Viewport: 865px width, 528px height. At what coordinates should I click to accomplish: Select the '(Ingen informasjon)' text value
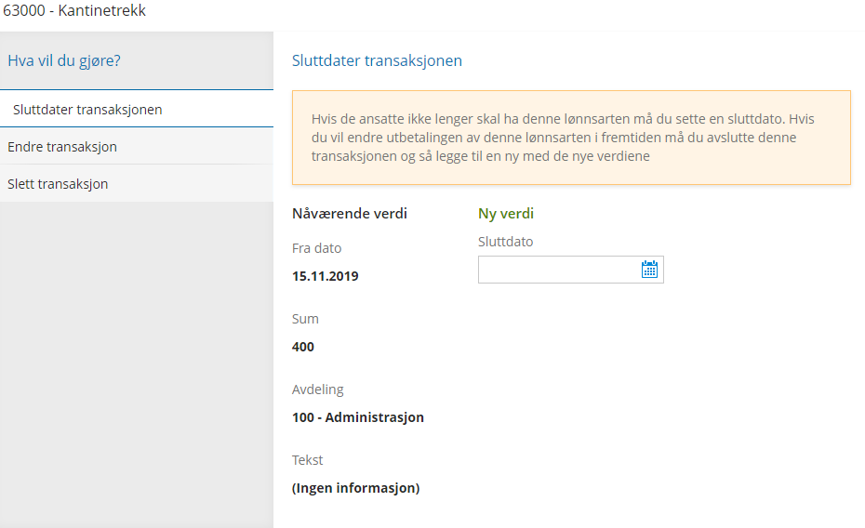[356, 488]
